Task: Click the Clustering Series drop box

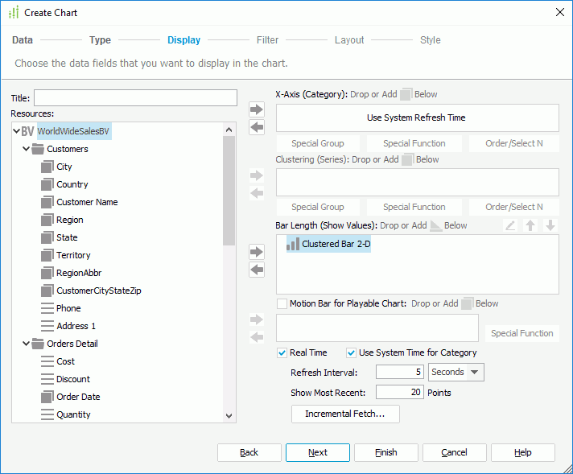Action: coord(418,182)
